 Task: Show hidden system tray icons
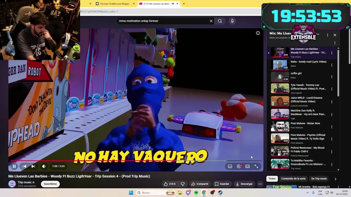coord(307,193)
